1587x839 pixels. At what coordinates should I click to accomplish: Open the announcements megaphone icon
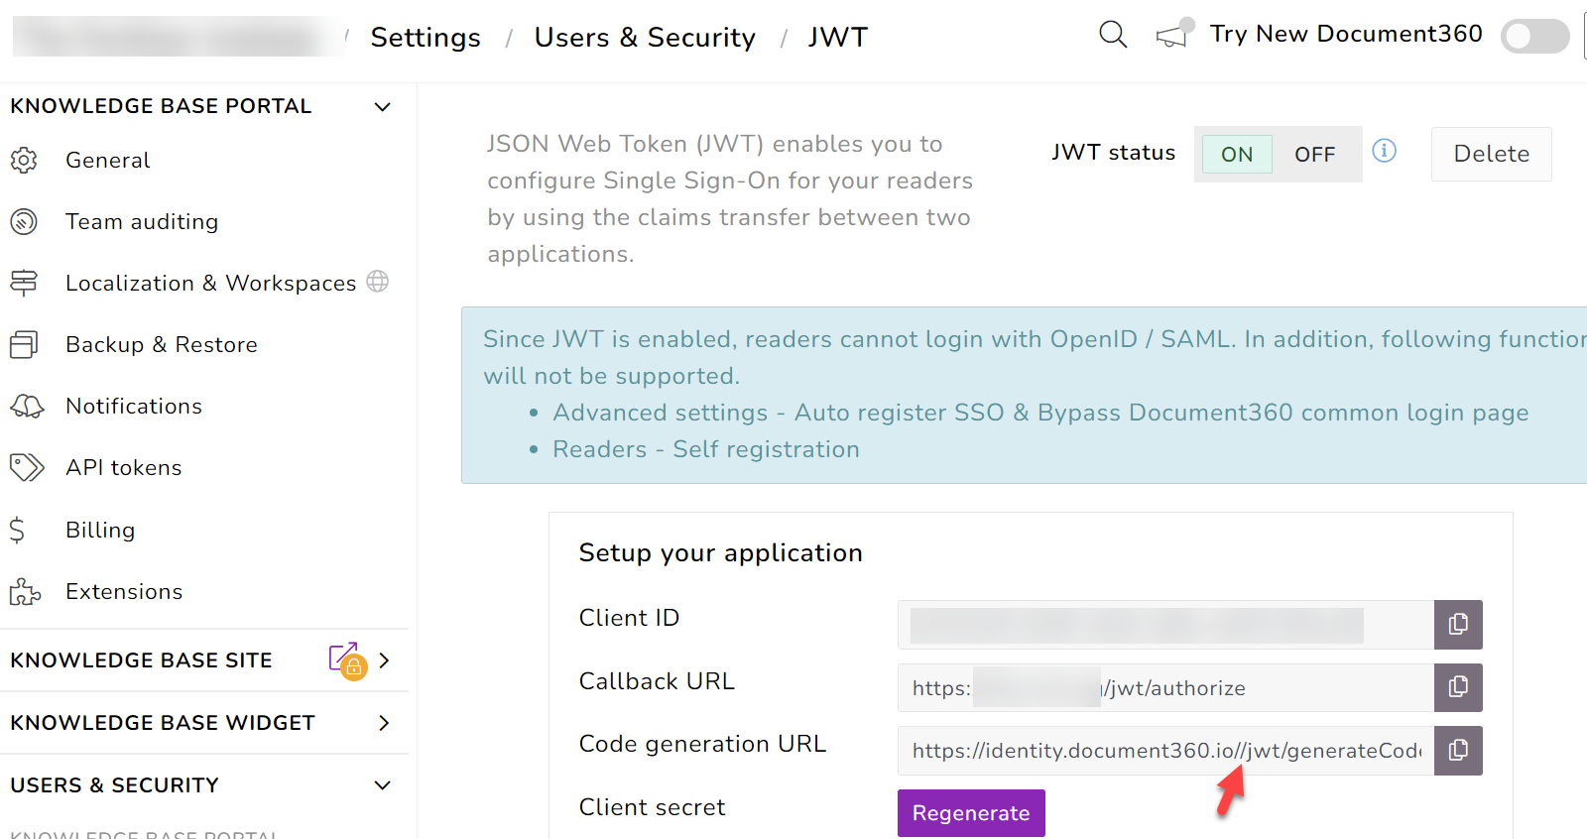pos(1174,34)
